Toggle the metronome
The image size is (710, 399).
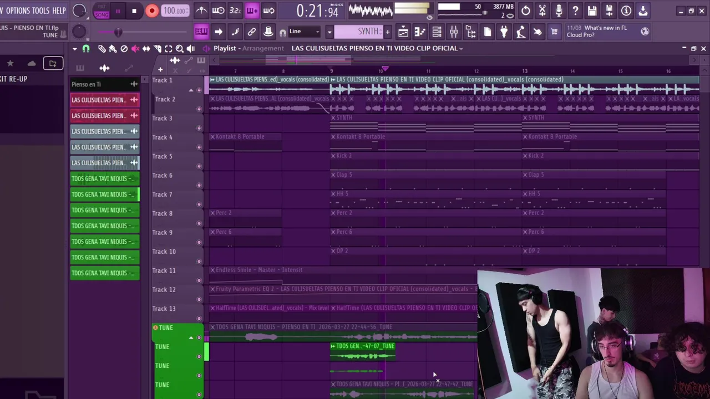pyautogui.click(x=201, y=11)
